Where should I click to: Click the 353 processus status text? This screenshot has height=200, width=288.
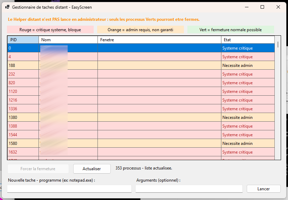tap(144, 168)
